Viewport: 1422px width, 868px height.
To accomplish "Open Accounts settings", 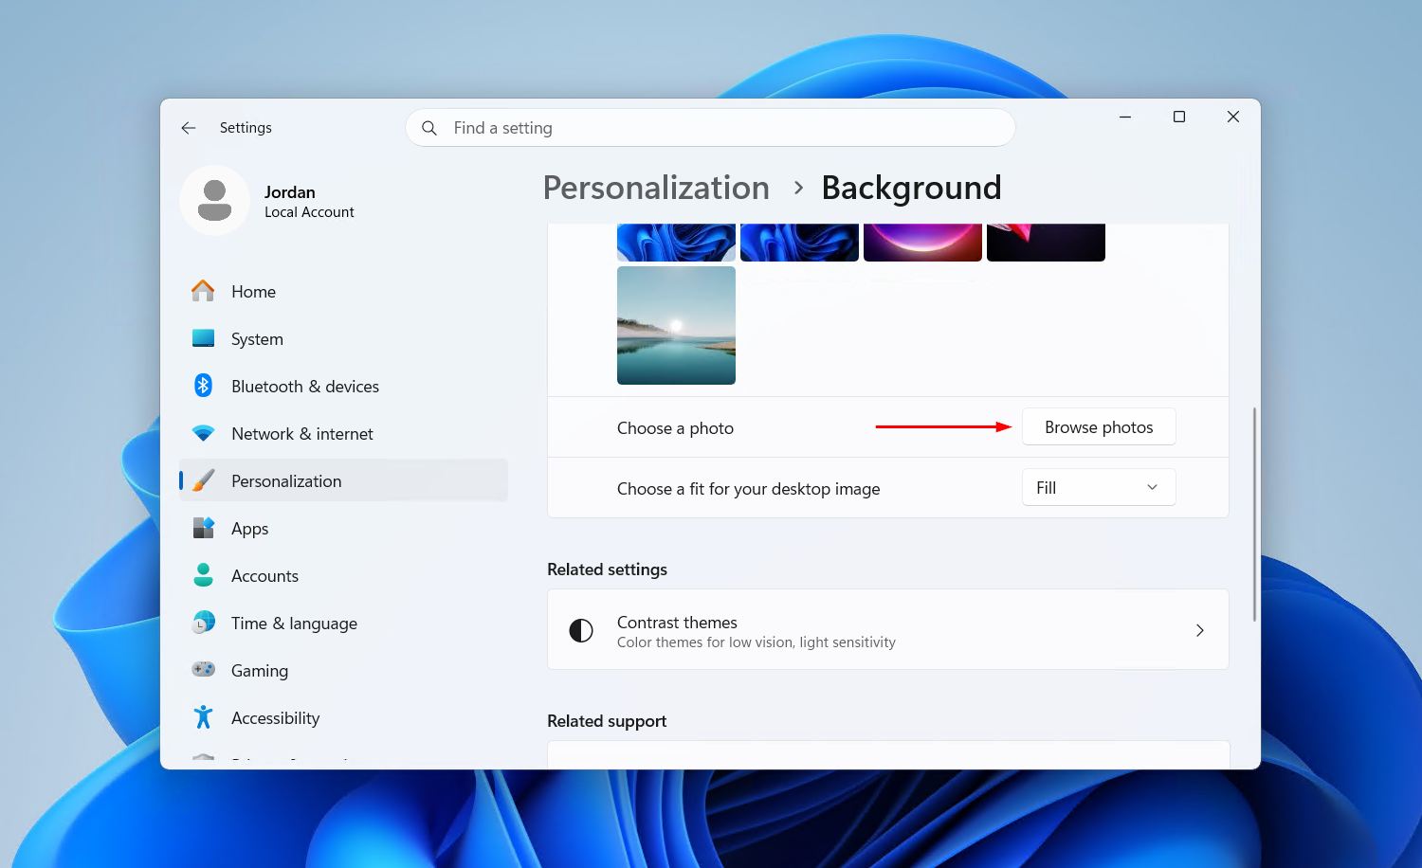I will tap(343, 575).
